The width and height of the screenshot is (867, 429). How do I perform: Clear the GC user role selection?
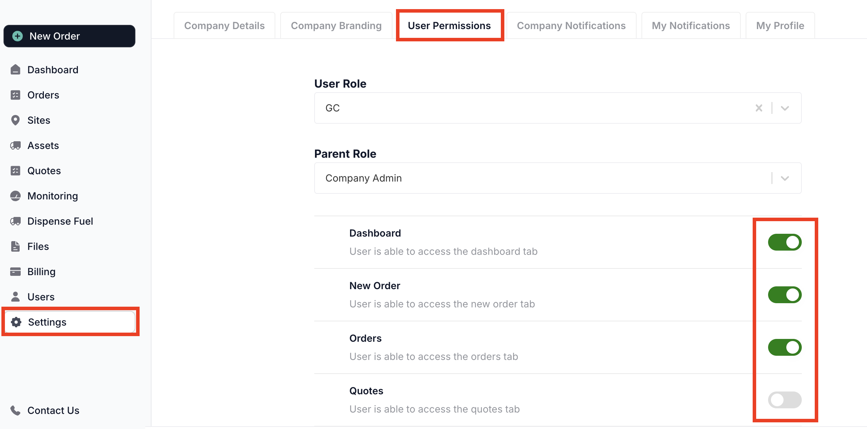click(759, 108)
